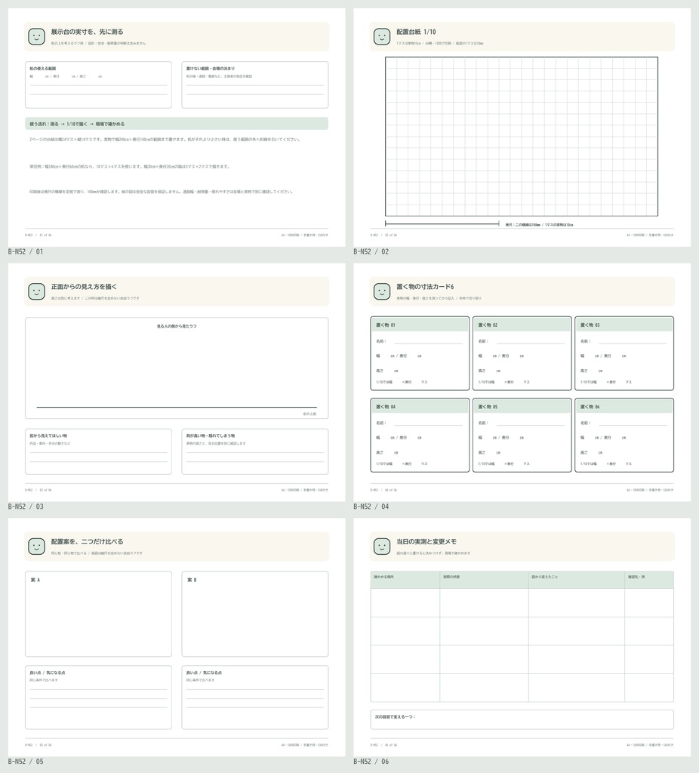Viewport: 699px width, 773px height.
Task: Click the heading 正面からの見え方を描く
Action: coord(85,287)
